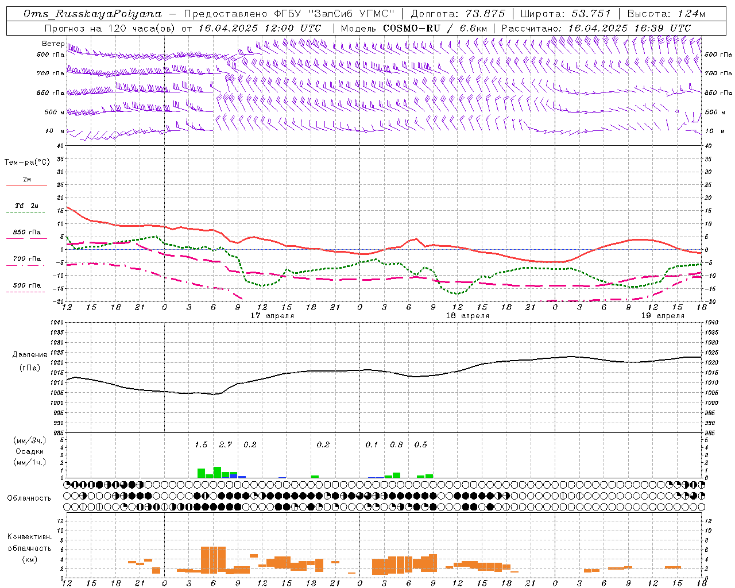
Task: Click the Давление pressure panel label
Action: pos(30,355)
